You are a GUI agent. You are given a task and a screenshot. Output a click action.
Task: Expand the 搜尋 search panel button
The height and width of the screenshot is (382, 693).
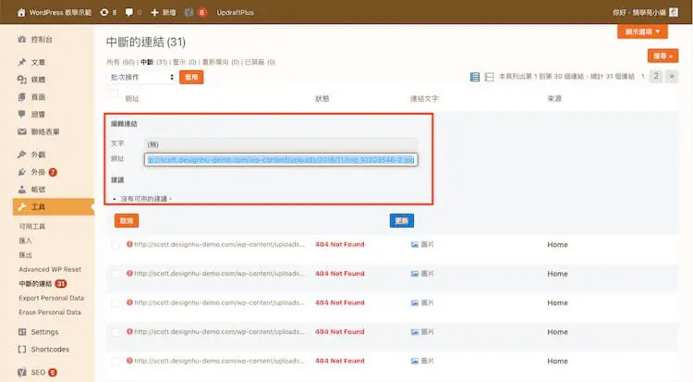tap(663, 55)
